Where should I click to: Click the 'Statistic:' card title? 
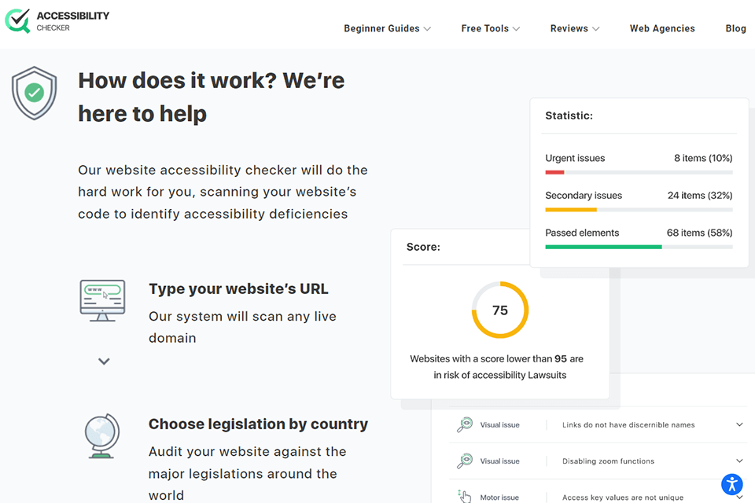click(569, 116)
